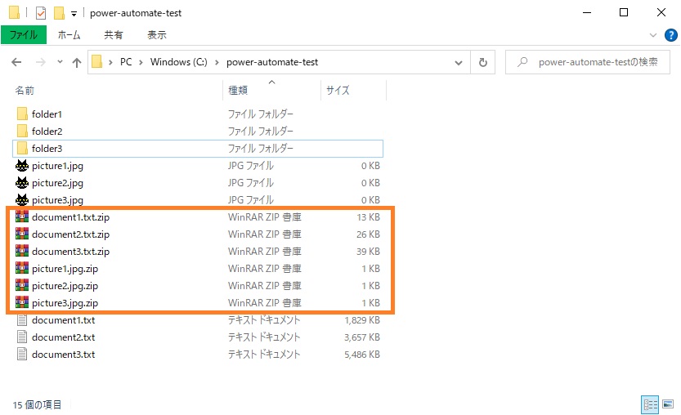Click the folder icon in the address bar
Screen dimensions: 681x415
click(96, 62)
